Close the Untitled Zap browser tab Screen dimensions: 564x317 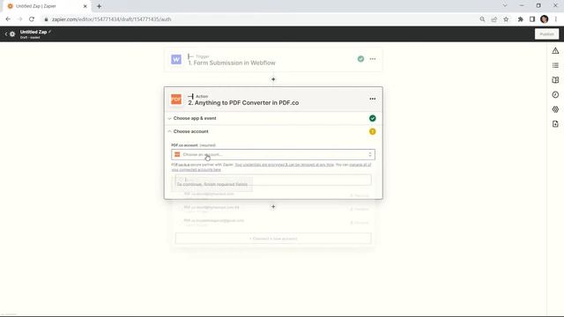point(85,6)
